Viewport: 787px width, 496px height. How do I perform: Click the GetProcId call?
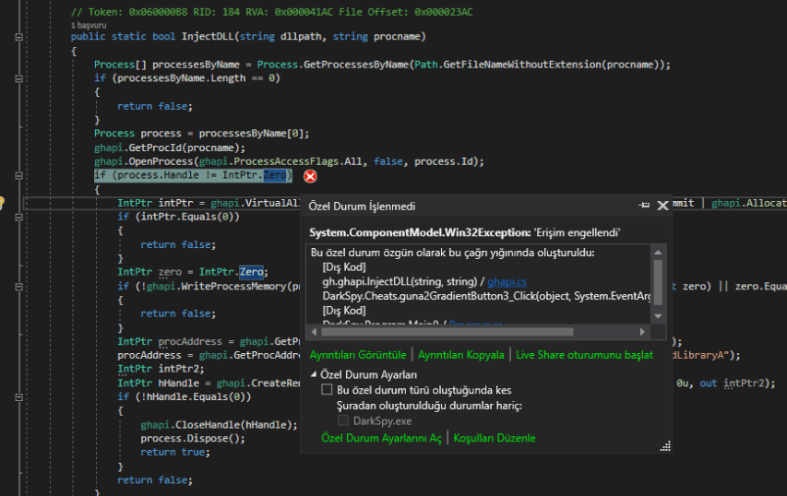coord(157,148)
